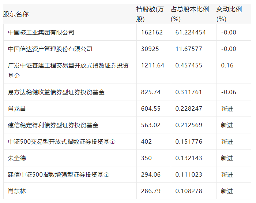Image resolution: width=256 pixels, height=203 pixels.
Task: Open 易方达稳健收益债券型证券投资基金 entry
Action: tap(56, 92)
